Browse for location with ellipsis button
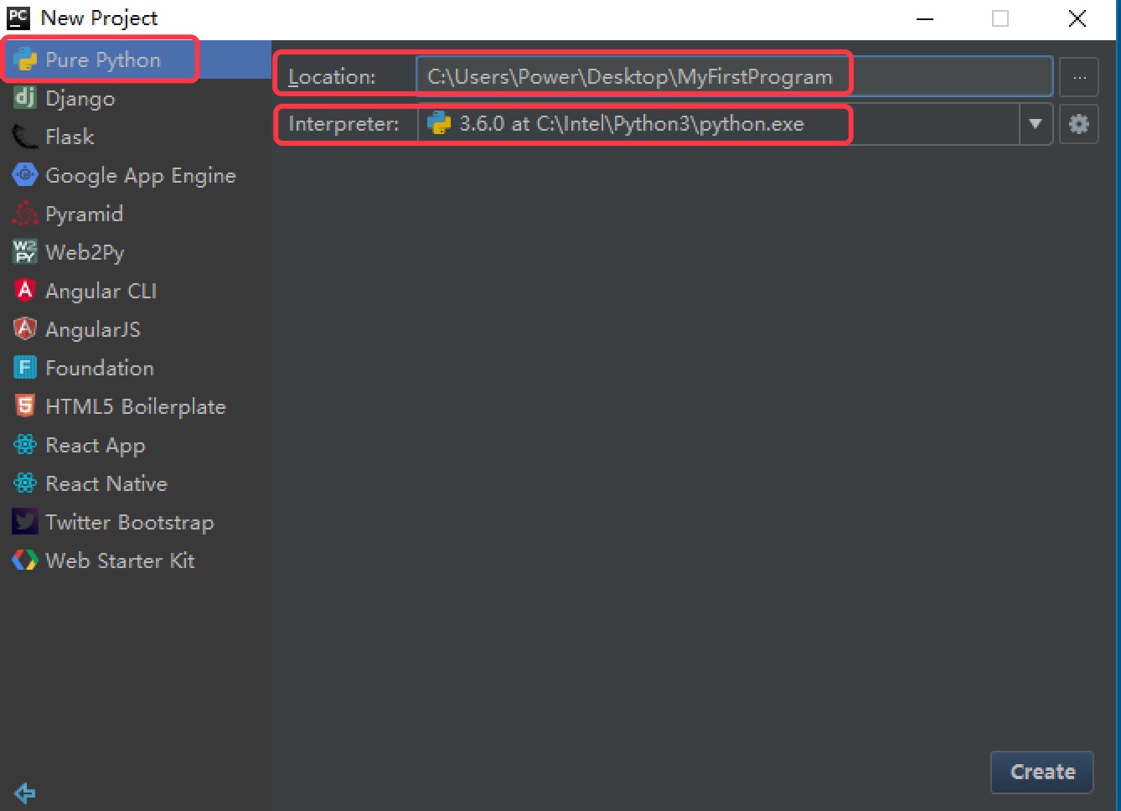 coord(1078,77)
